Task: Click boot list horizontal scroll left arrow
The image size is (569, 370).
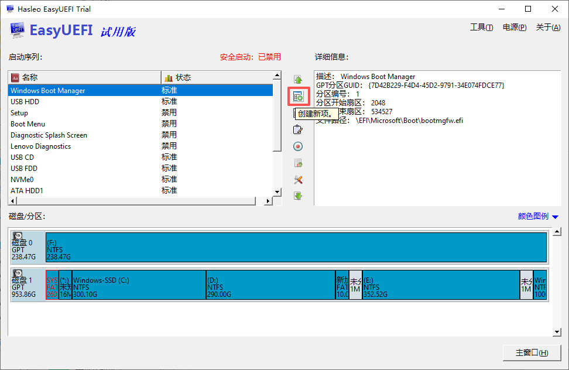Action: tap(13, 201)
